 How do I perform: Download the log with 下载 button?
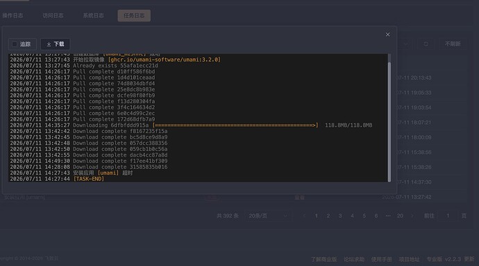56,44
